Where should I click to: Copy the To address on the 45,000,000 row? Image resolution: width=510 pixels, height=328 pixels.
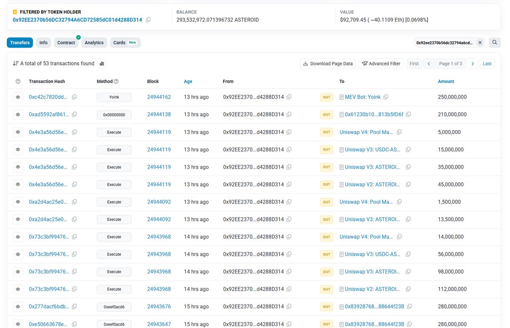click(408, 184)
